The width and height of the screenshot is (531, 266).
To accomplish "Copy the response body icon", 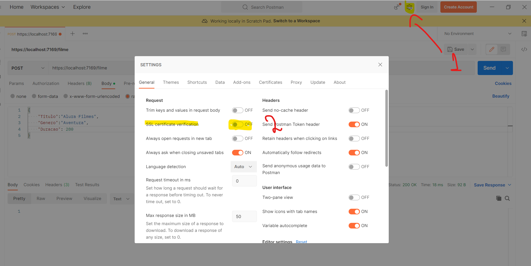I will tap(499, 198).
